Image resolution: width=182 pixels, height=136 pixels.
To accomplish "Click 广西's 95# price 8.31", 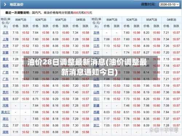I will (x=55, y=73).
